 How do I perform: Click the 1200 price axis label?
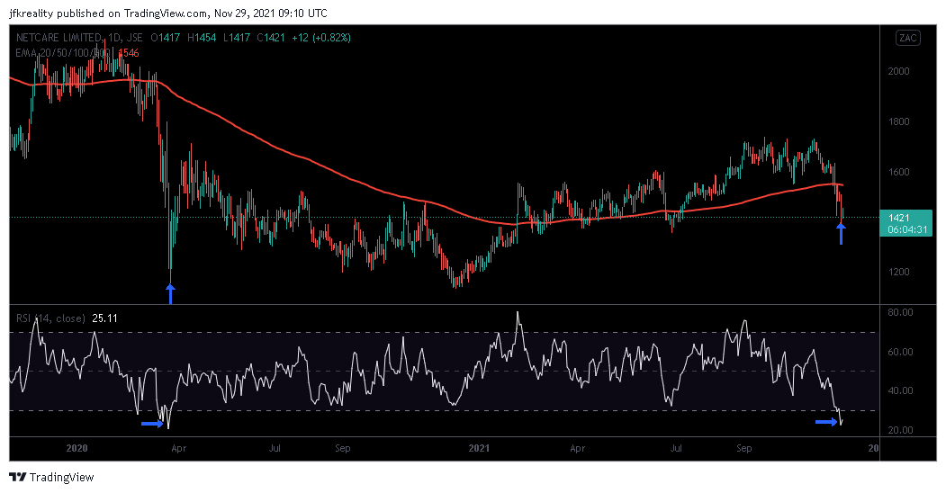pyautogui.click(x=898, y=272)
